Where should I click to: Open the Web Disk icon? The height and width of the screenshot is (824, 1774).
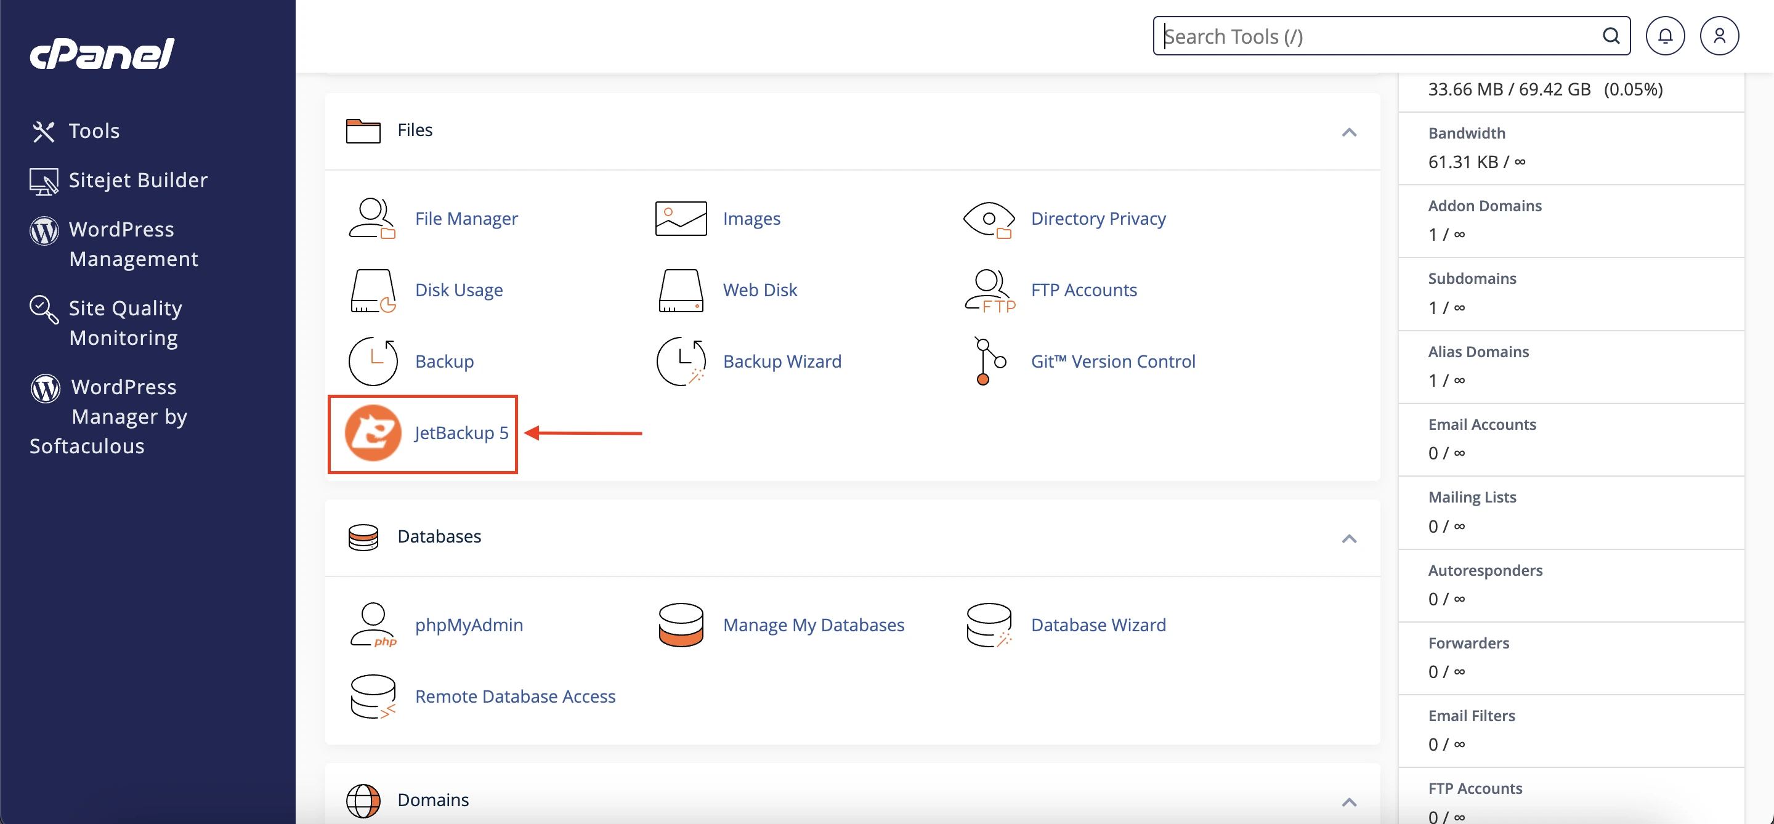(x=681, y=290)
